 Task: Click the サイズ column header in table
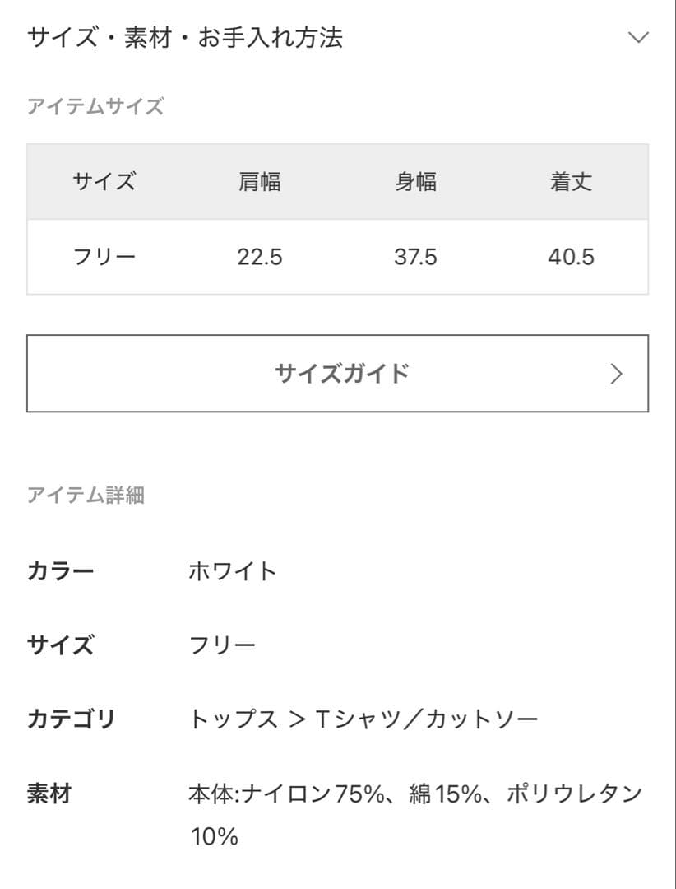coord(104,182)
